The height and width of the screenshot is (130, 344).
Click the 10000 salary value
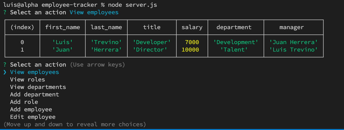pyautogui.click(x=190, y=50)
